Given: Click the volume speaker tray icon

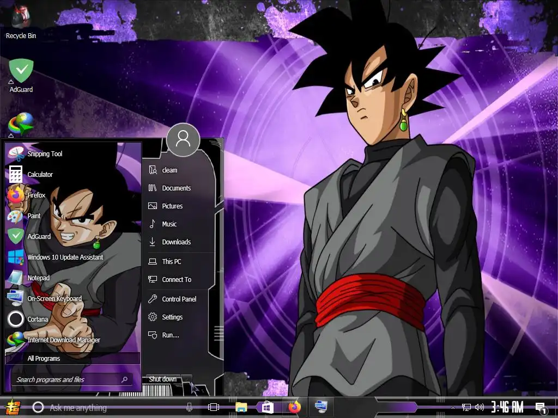Looking at the screenshot, I should pos(480,407).
